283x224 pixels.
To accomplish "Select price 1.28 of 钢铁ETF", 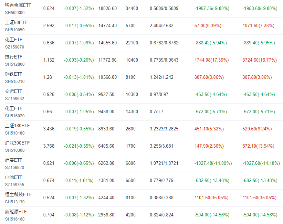I will [x=48, y=77].
